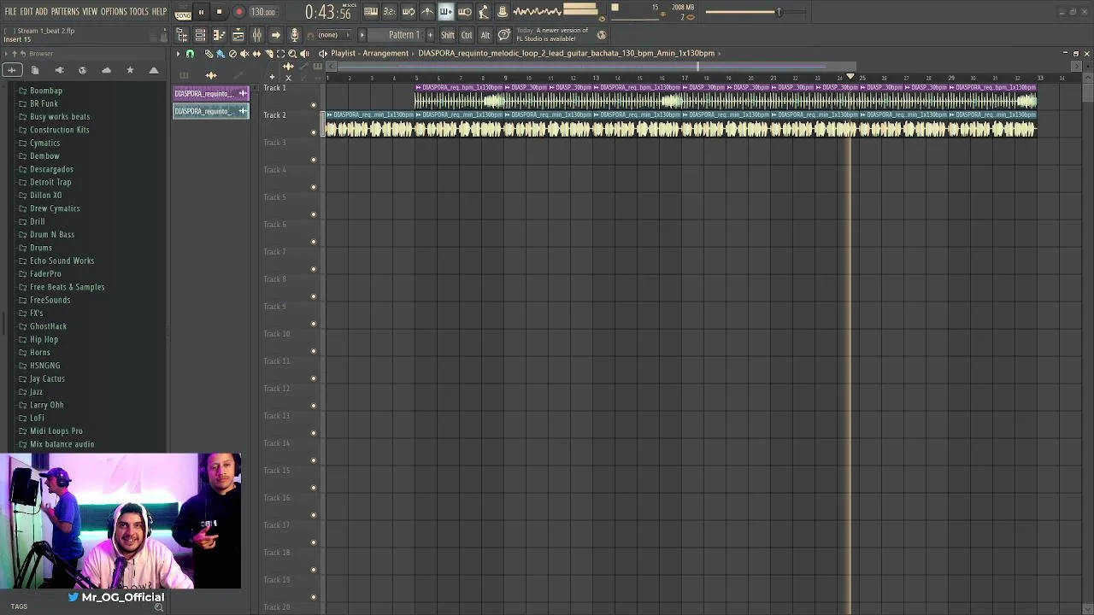Toggle mute light for Track 5
The image size is (1094, 615).
(x=314, y=214)
